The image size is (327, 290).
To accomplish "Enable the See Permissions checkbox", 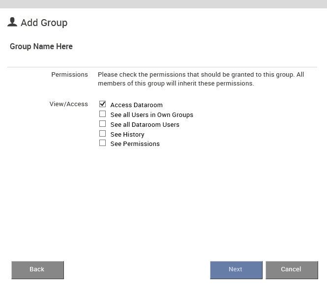I will click(102, 143).
